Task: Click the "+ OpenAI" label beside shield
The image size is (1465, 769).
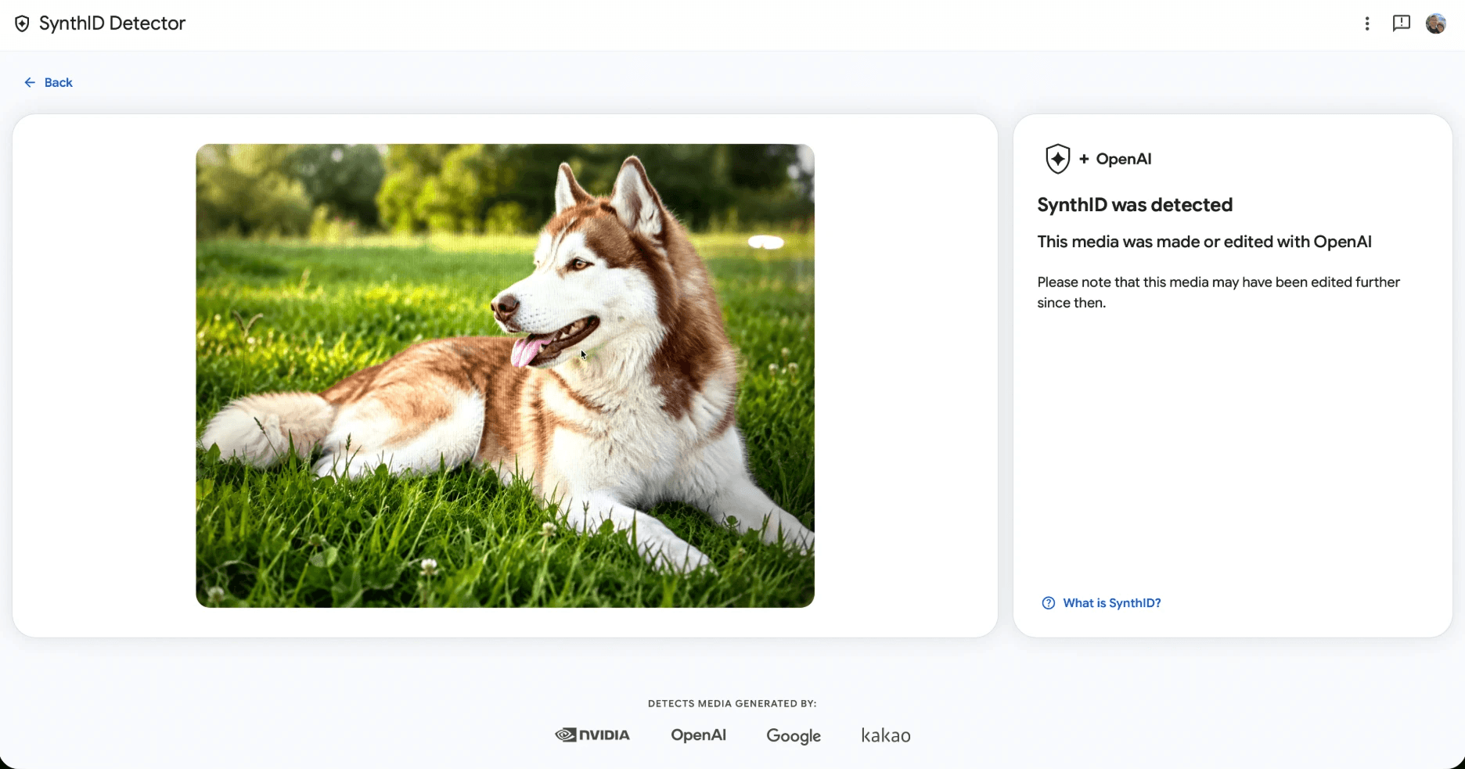Action: click(x=1115, y=159)
